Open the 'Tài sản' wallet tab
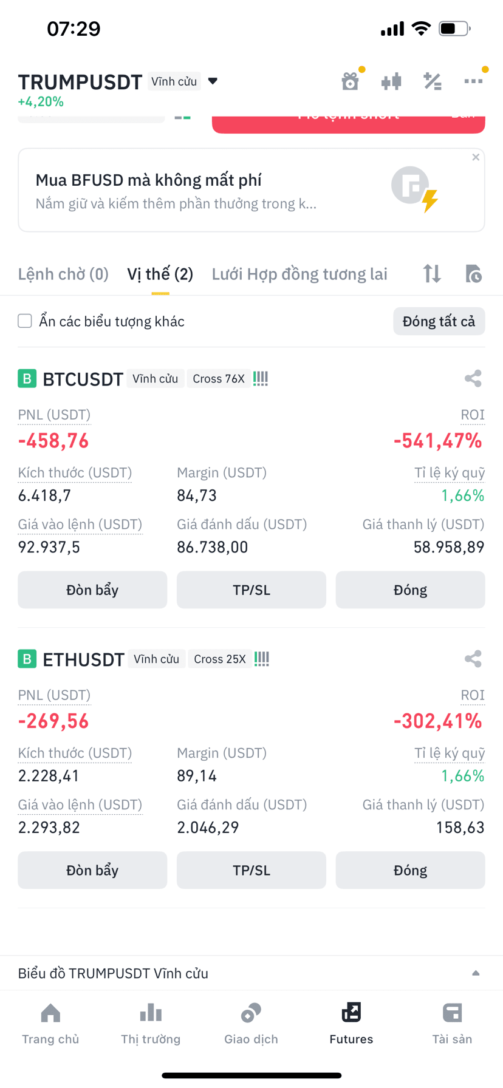The width and height of the screenshot is (503, 1088). coord(452,1024)
